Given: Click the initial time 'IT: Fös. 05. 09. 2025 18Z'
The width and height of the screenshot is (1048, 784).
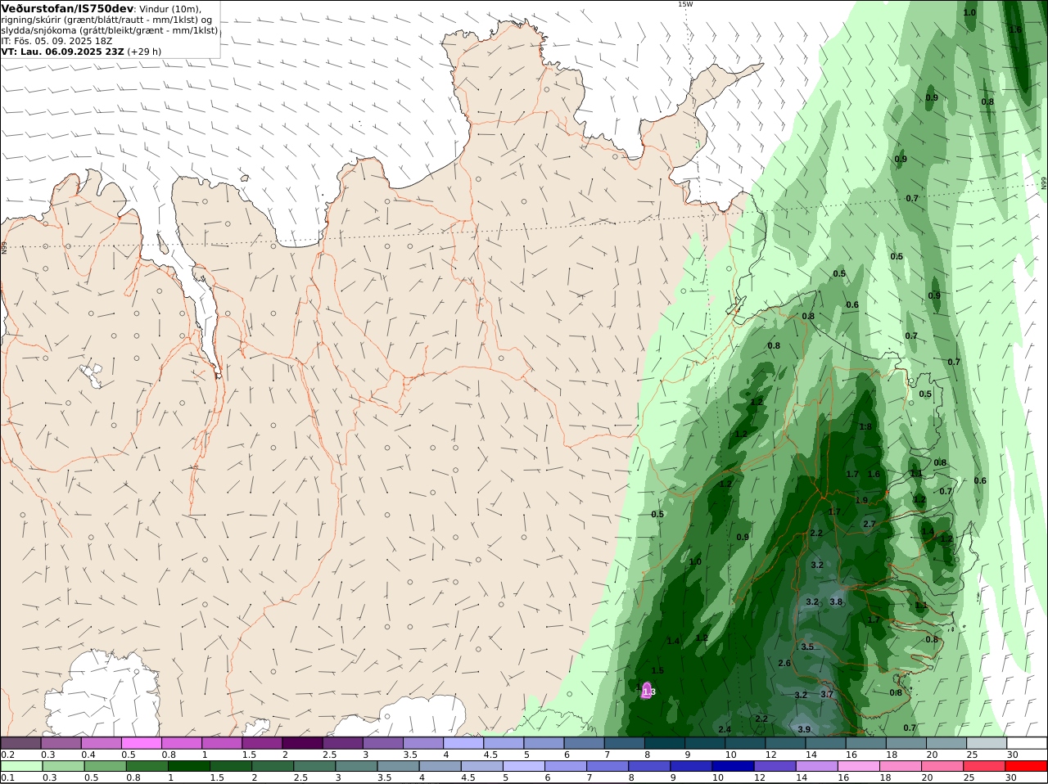Looking at the screenshot, I should (56, 40).
